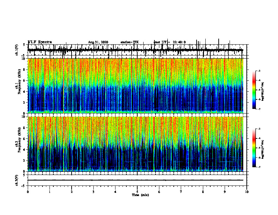Click time axis tick label "6"
The height and width of the screenshot is (215, 278).
(x=159, y=192)
